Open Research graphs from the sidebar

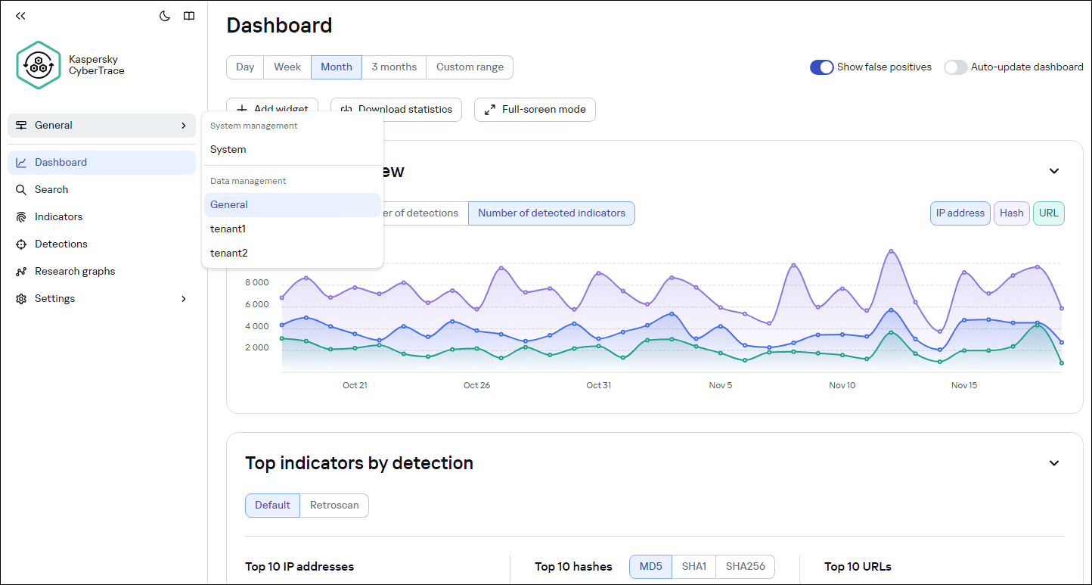pos(74,271)
